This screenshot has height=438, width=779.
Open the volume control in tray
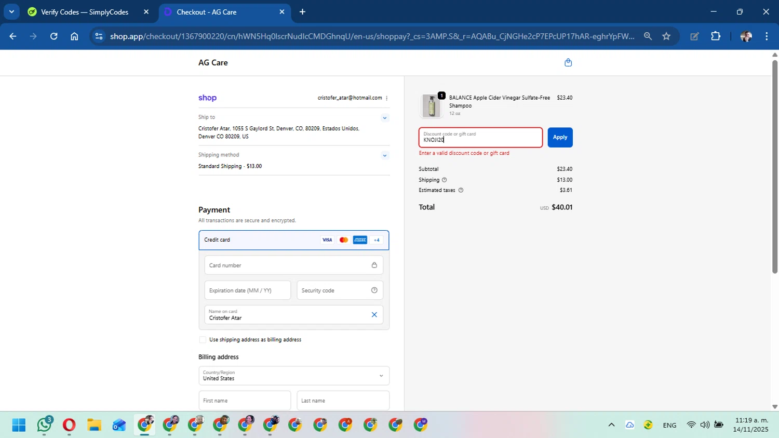tap(705, 425)
